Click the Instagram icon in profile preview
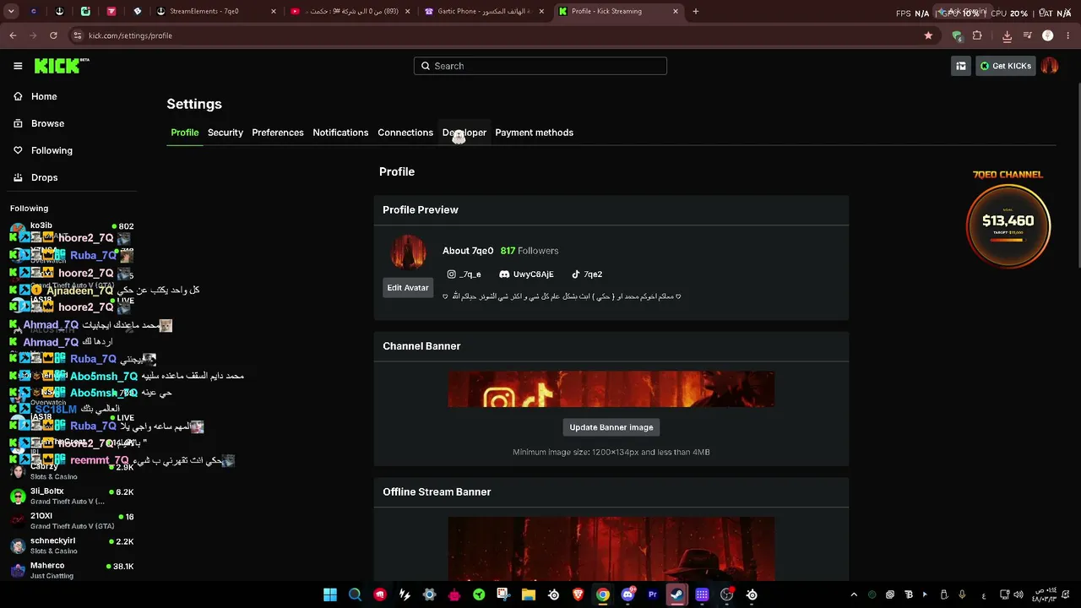 pyautogui.click(x=451, y=274)
